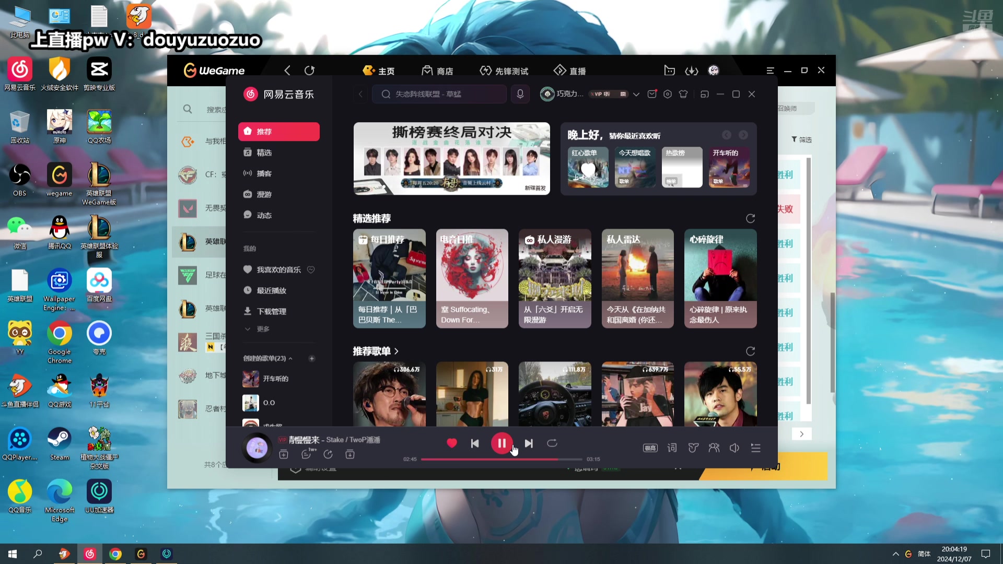1003x564 pixels.
Task: Collapse the 创建的歌单(23) section
Action: (268, 358)
